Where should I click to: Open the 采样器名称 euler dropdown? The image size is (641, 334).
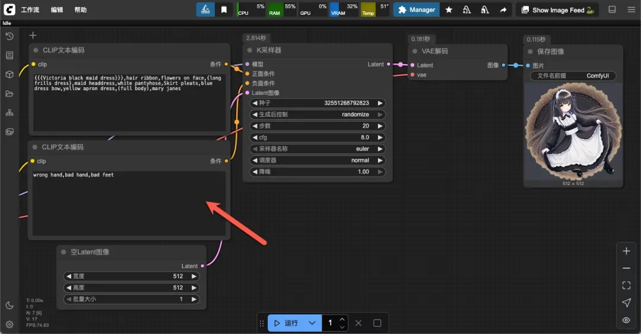click(318, 149)
